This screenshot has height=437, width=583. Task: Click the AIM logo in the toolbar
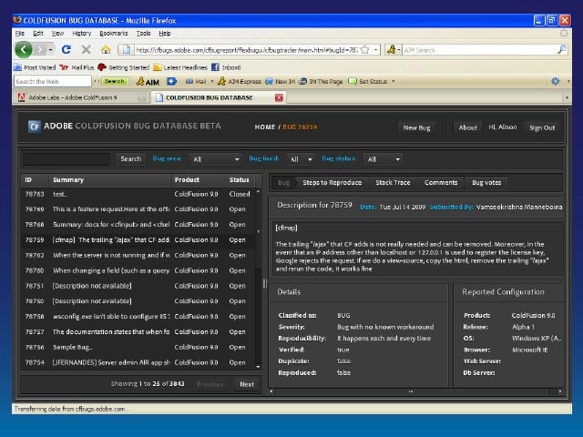148,81
